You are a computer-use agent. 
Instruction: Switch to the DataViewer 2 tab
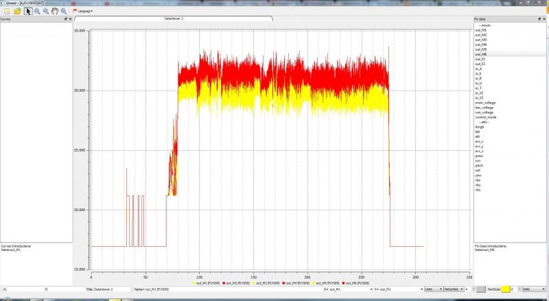coord(174,19)
